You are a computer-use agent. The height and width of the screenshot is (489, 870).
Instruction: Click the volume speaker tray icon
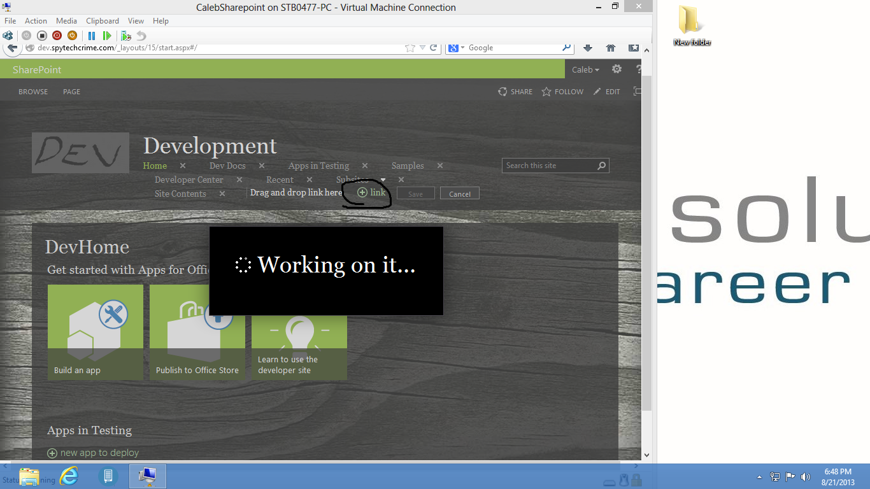click(806, 476)
